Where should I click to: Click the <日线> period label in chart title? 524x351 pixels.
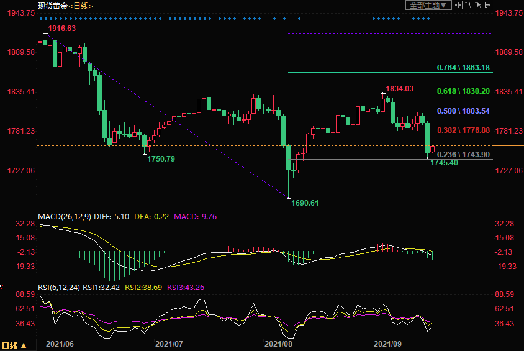(81, 6)
